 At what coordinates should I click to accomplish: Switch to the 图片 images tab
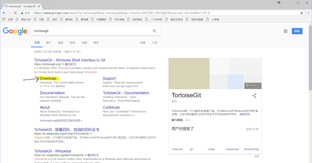pyautogui.click(x=49, y=43)
